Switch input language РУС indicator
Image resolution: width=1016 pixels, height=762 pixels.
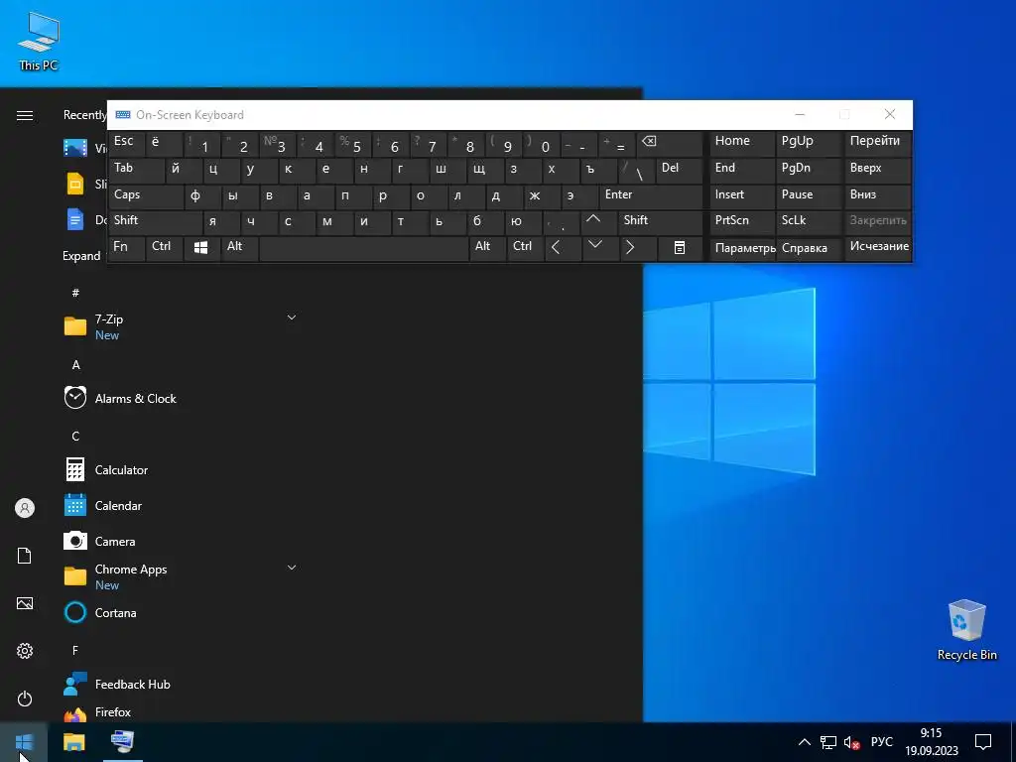point(881,742)
